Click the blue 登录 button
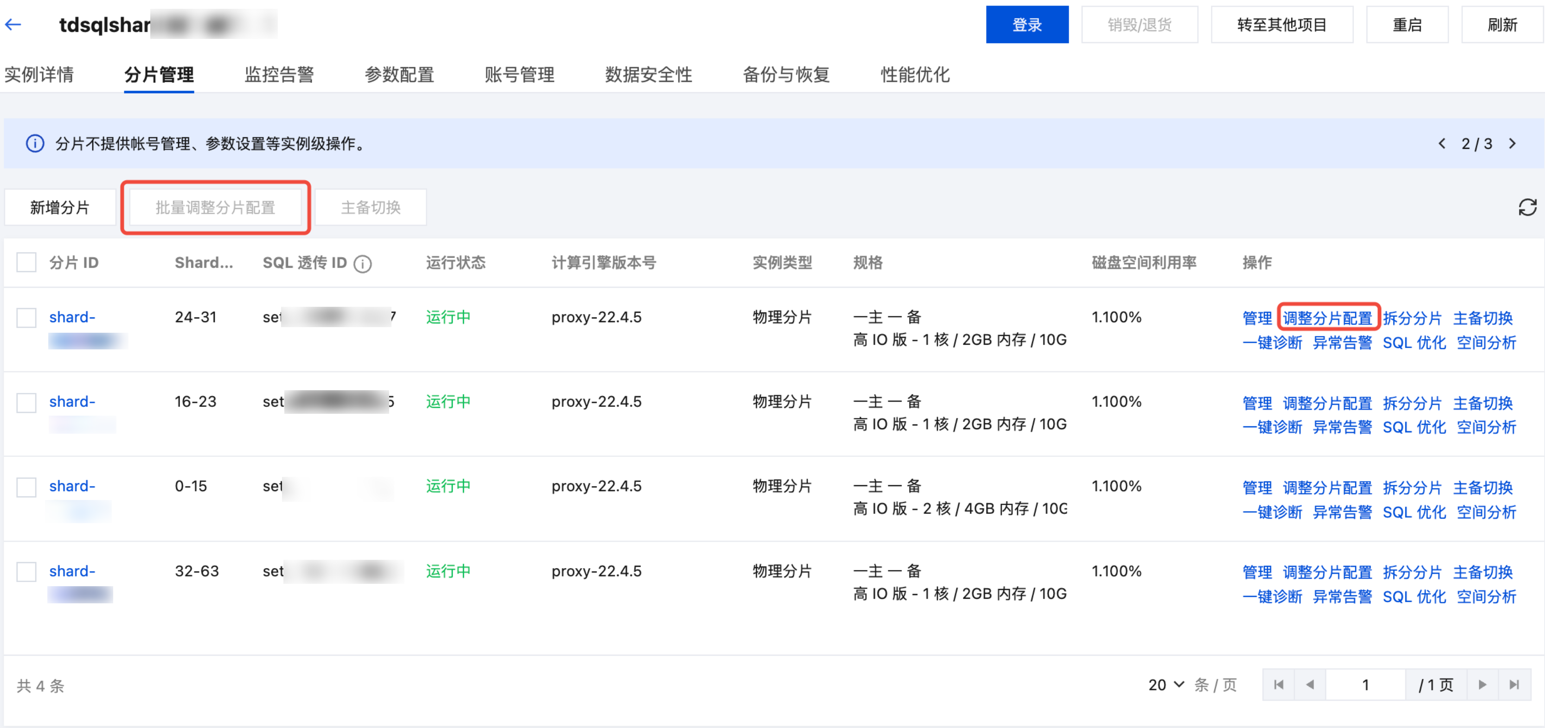Image resolution: width=1545 pixels, height=728 pixels. tap(1026, 25)
